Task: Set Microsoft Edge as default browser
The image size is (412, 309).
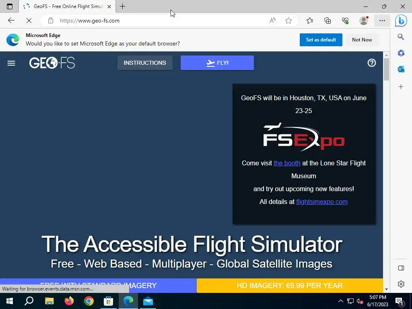Action: click(x=321, y=40)
